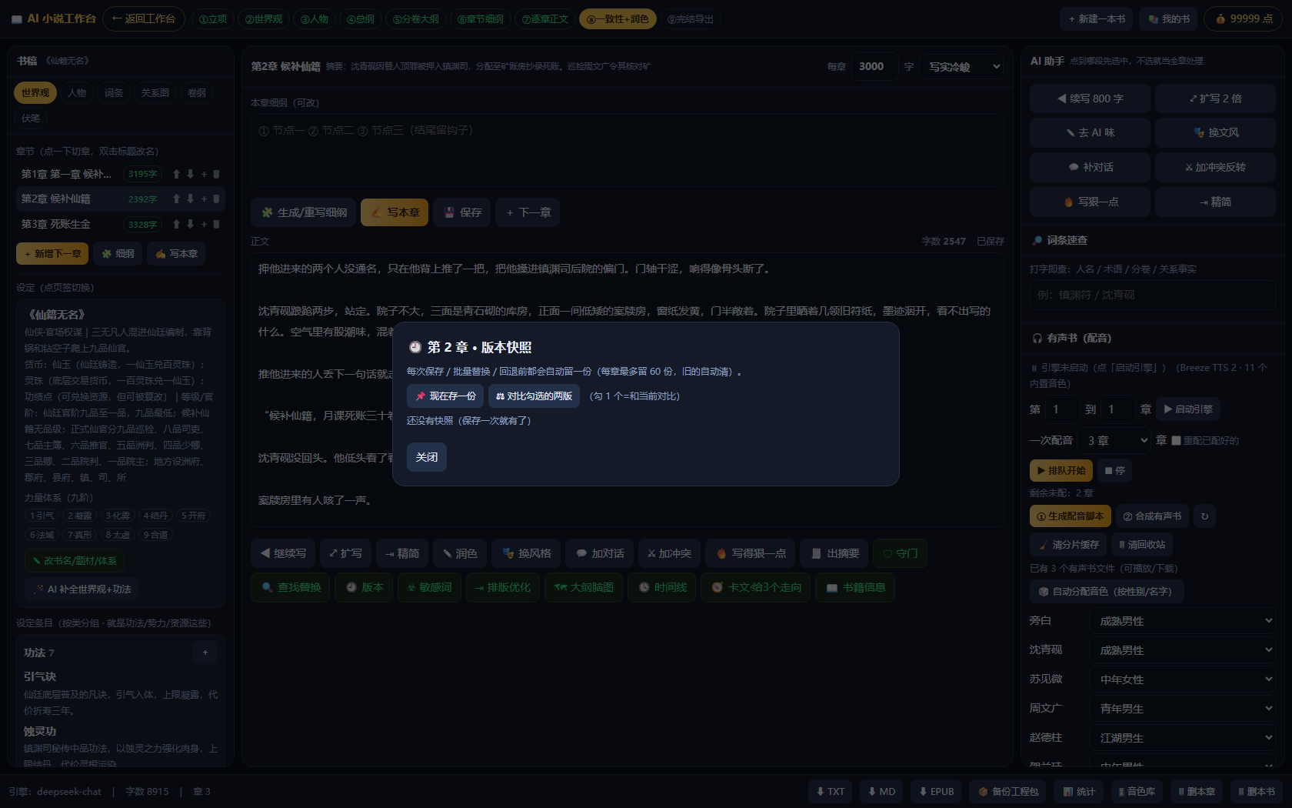Click 生成配音脚本 button
The height and width of the screenshot is (808, 1292).
pyautogui.click(x=1071, y=516)
